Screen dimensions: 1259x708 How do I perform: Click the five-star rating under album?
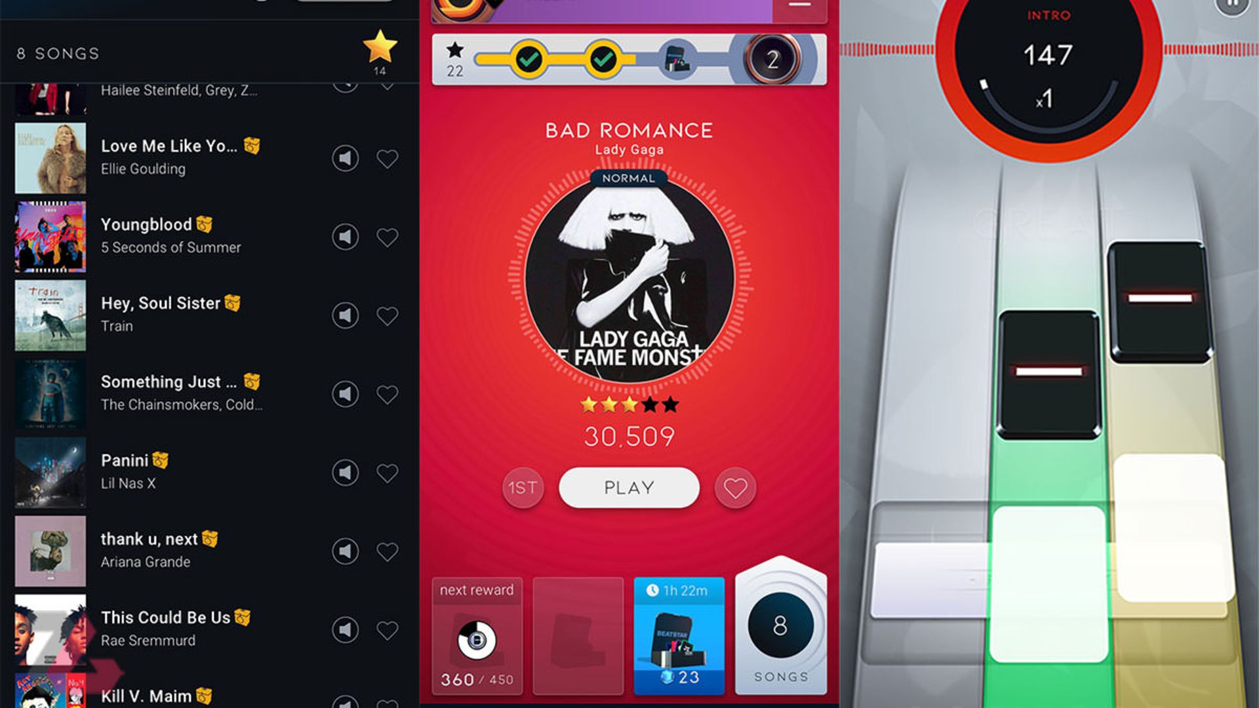coord(629,404)
